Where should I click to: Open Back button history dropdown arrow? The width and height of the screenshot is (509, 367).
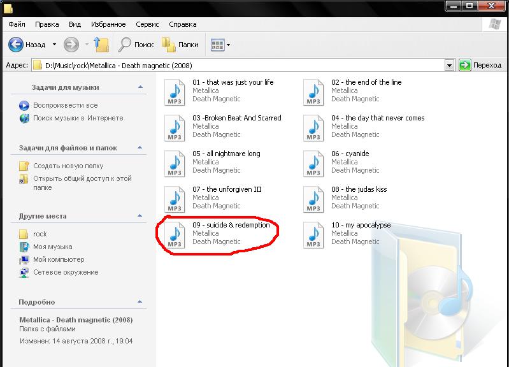pyautogui.click(x=54, y=45)
